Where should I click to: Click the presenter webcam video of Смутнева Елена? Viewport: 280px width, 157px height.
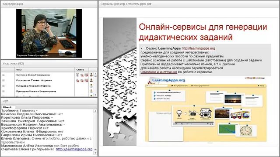click(49, 33)
